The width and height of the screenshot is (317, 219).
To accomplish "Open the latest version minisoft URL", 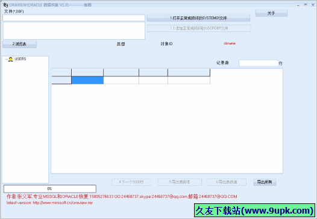I will click(63, 203).
